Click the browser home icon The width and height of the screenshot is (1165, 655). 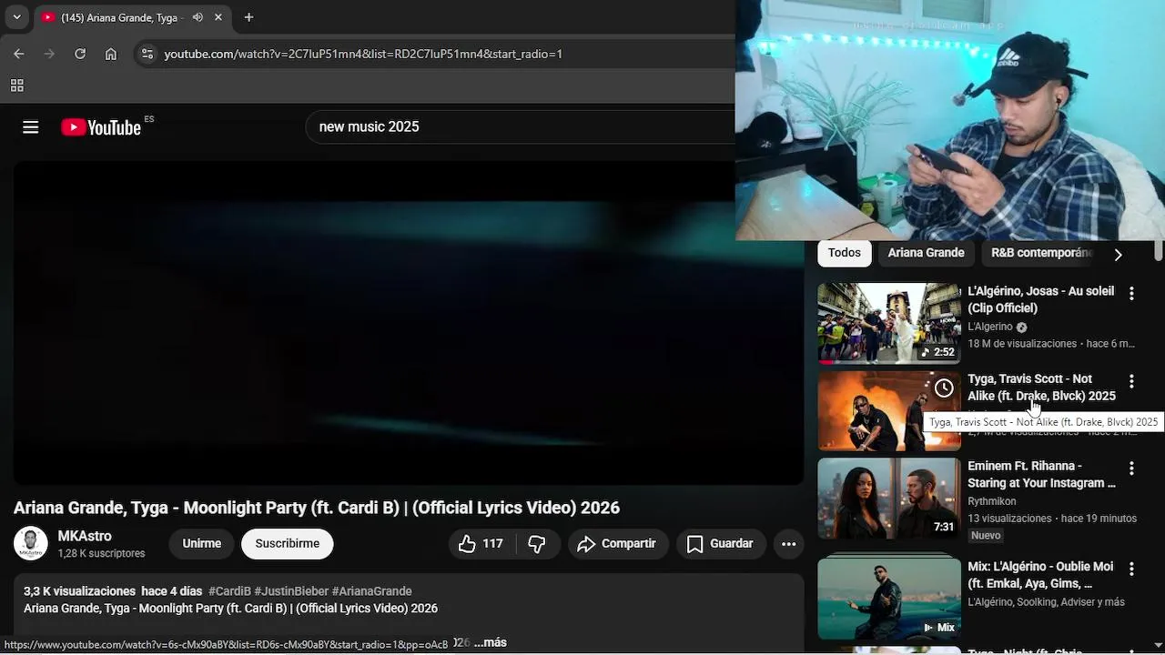[110, 54]
